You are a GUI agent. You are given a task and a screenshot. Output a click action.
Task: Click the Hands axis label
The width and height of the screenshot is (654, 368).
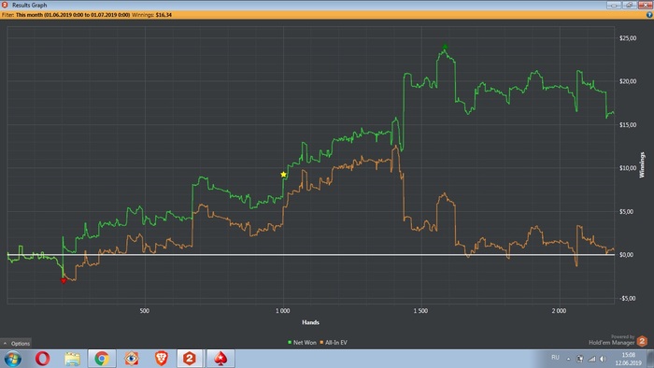[x=310, y=322]
